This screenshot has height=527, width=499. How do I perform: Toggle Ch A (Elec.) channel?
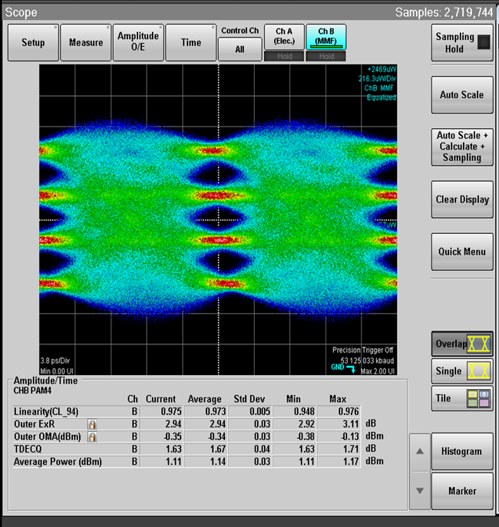[x=283, y=36]
